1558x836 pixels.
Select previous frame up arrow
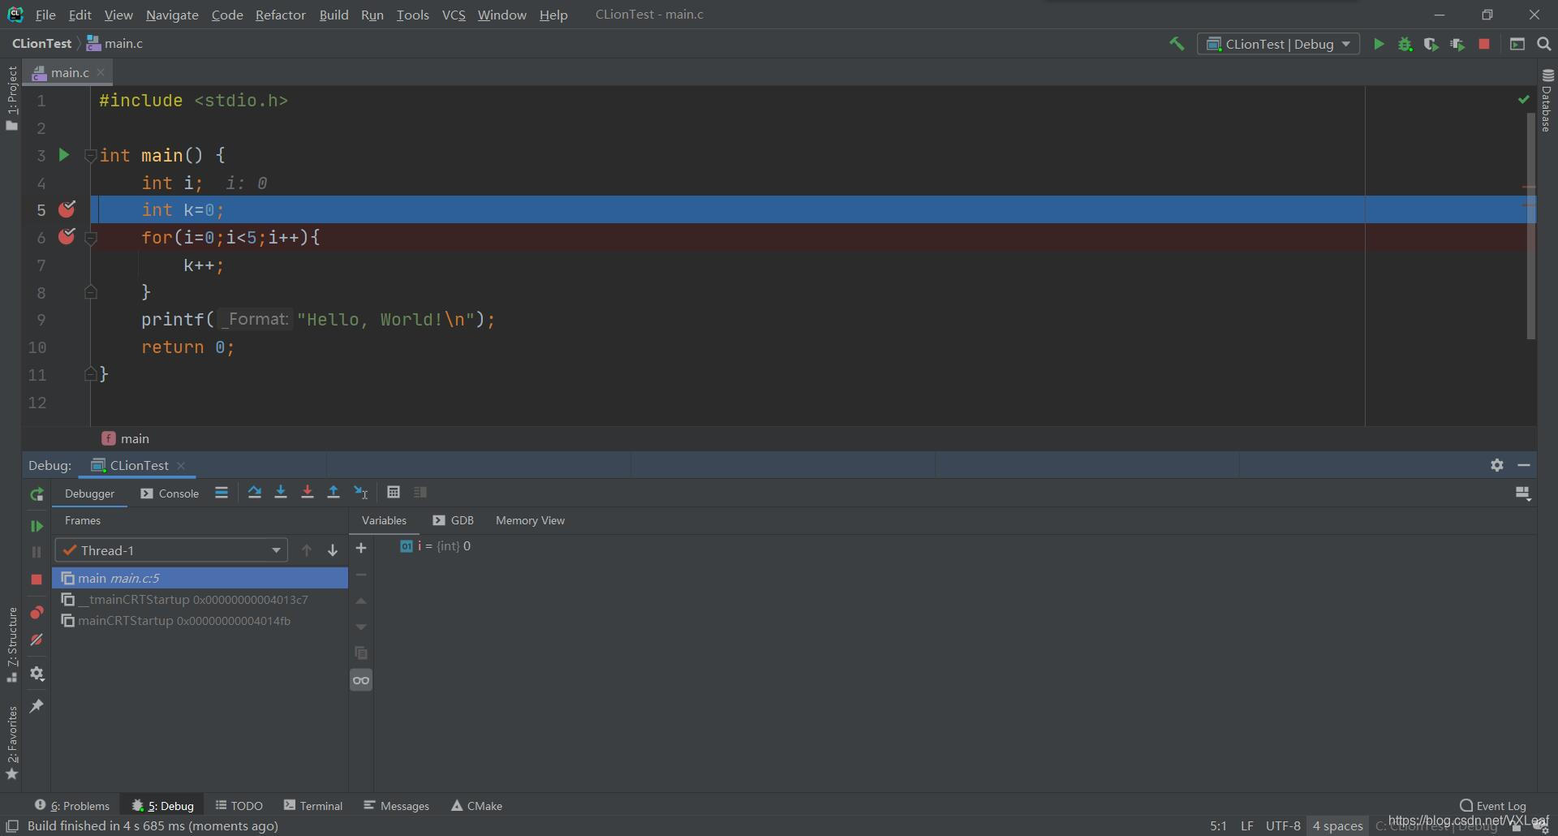click(307, 550)
